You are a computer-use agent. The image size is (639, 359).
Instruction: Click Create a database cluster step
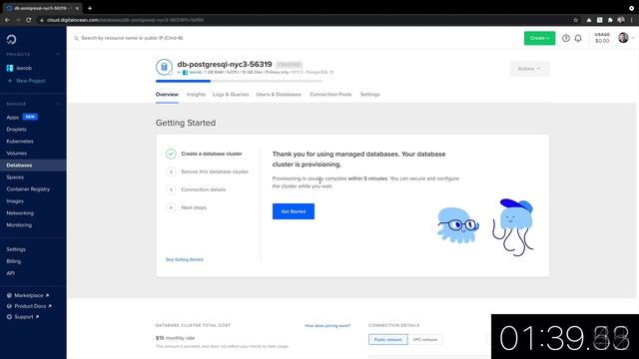click(x=212, y=154)
